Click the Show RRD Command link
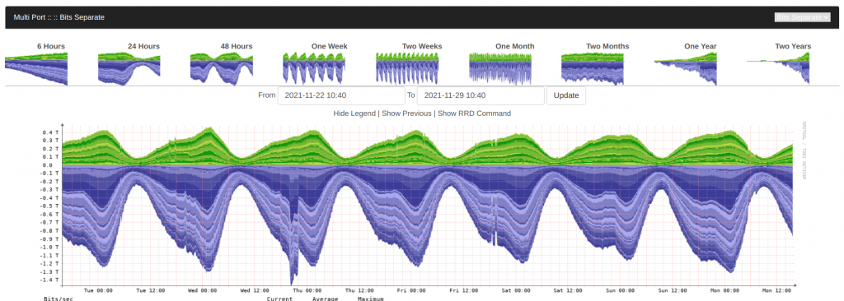The image size is (844, 301). 474,113
